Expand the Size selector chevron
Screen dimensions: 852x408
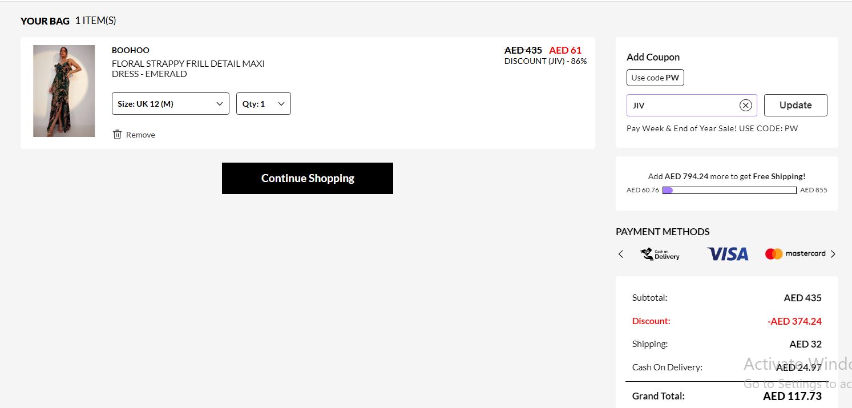(x=219, y=103)
